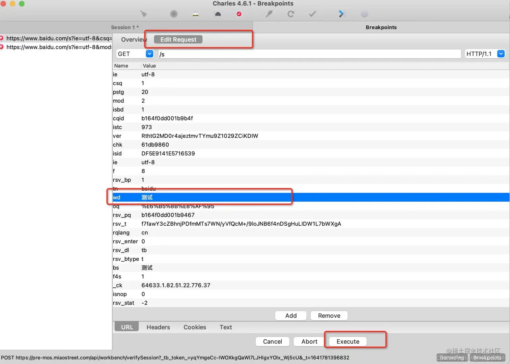Open the settings gear icon
The width and height of the screenshot is (510, 364).
[364, 14]
